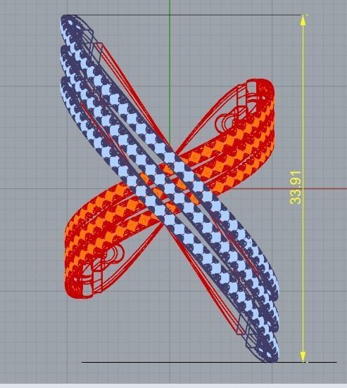
Task: Pick the black baseline under the model
Action: click(x=209, y=363)
